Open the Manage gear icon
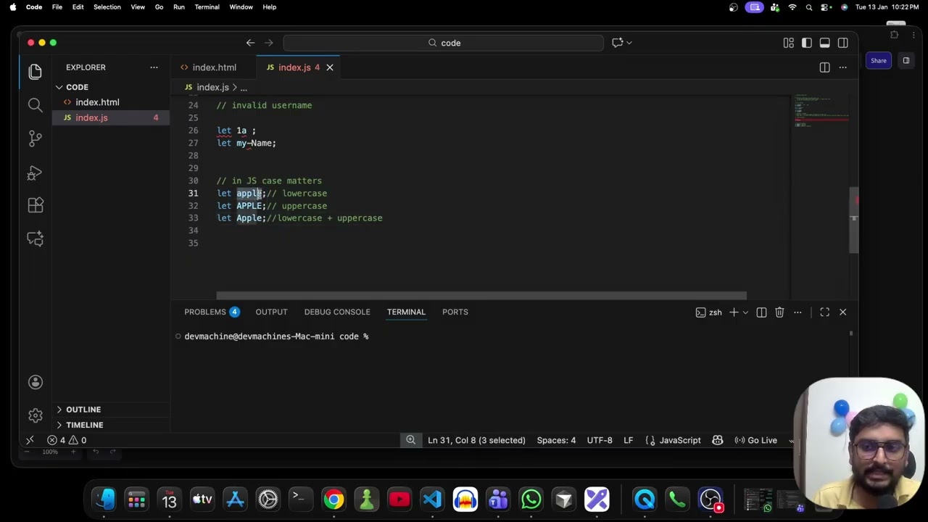 35,415
